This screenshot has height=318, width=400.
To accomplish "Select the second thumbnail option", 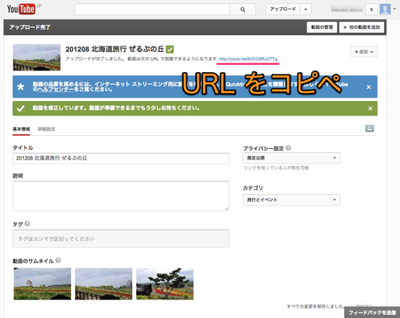I will pos(103,284).
